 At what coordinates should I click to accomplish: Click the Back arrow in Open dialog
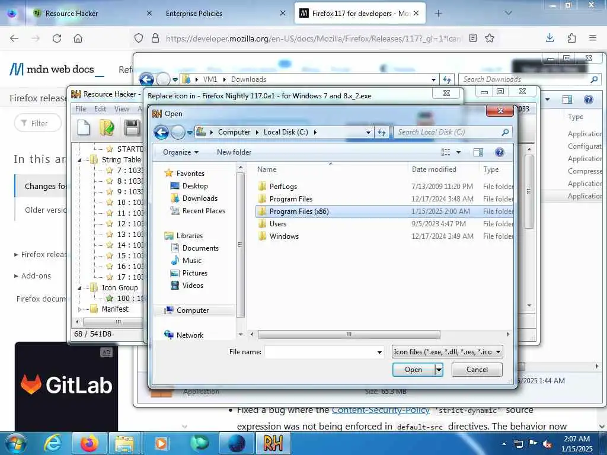[161, 132]
